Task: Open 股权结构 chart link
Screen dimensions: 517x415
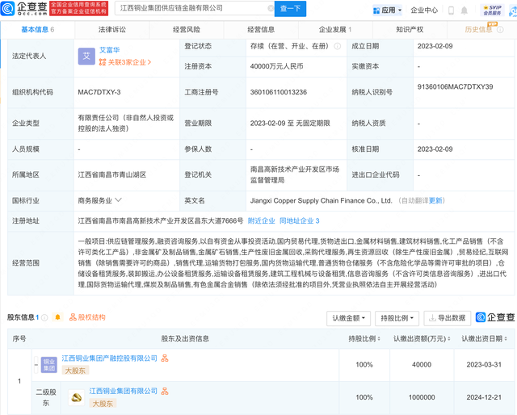Action: click(87, 317)
